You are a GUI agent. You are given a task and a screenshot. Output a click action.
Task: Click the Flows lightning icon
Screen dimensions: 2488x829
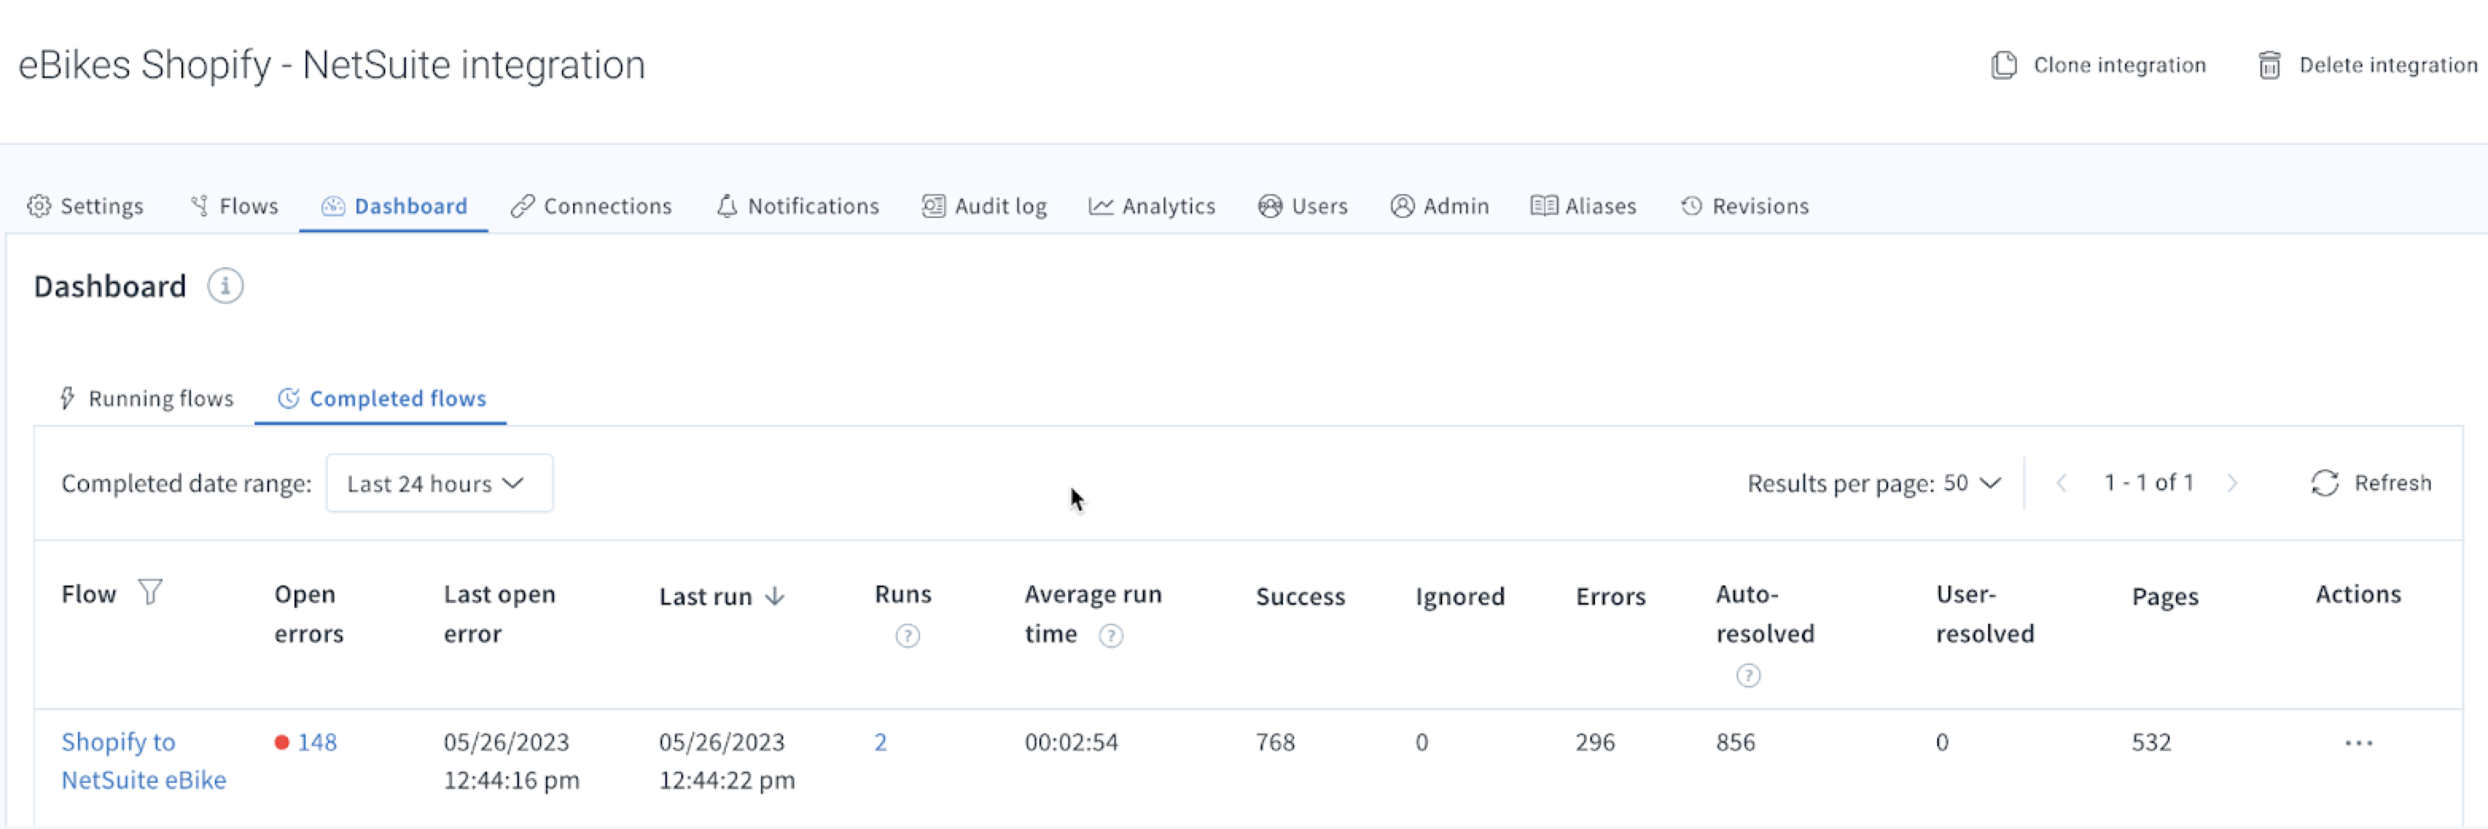coord(200,204)
